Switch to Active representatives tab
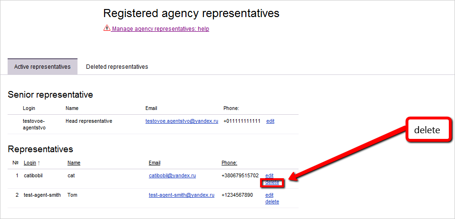This screenshot has width=455, height=219. tap(42, 67)
